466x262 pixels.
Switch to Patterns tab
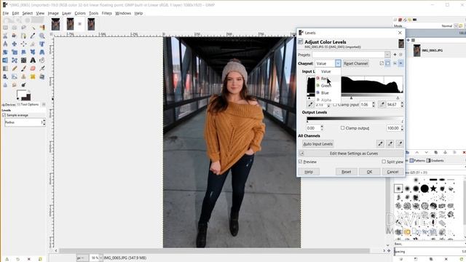tap(417, 161)
